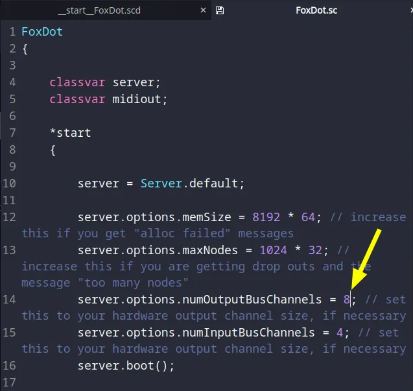The height and width of the screenshot is (391, 413).
Task: Click the '*start' method name
Action: 70,133
